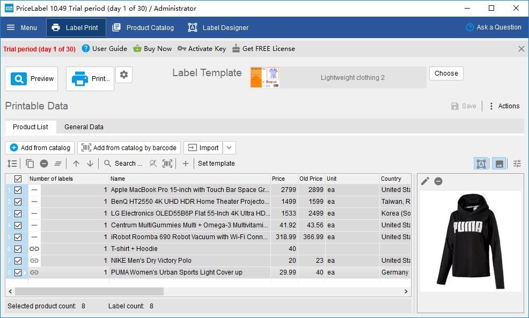529x318 pixels.
Task: Click link icon in NIKE Men's row
Action: click(x=34, y=261)
